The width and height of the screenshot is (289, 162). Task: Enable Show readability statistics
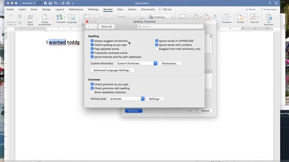(x=92, y=92)
